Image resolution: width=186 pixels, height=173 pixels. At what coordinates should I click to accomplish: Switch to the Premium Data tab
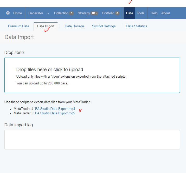pyautogui.click(x=18, y=26)
